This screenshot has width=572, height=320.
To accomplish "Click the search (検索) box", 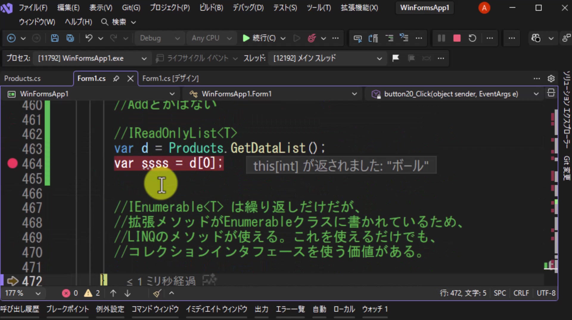I will click(x=119, y=22).
